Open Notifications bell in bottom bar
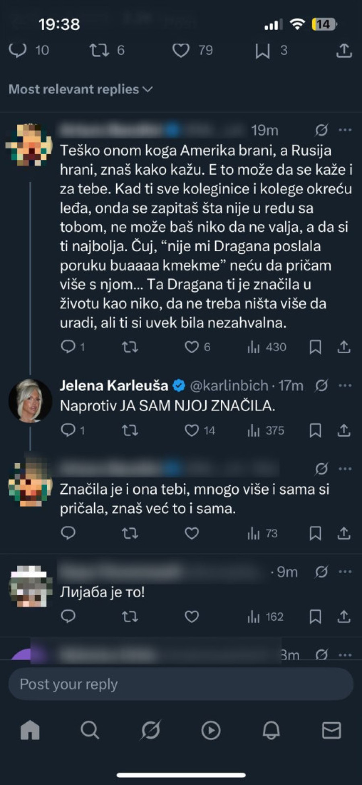The height and width of the screenshot is (785, 362). click(271, 730)
